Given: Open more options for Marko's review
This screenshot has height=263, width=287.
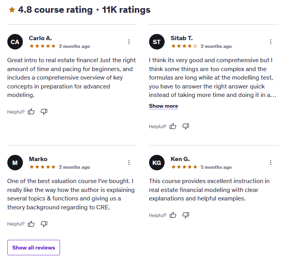Looking at the screenshot, I should coord(129,163).
